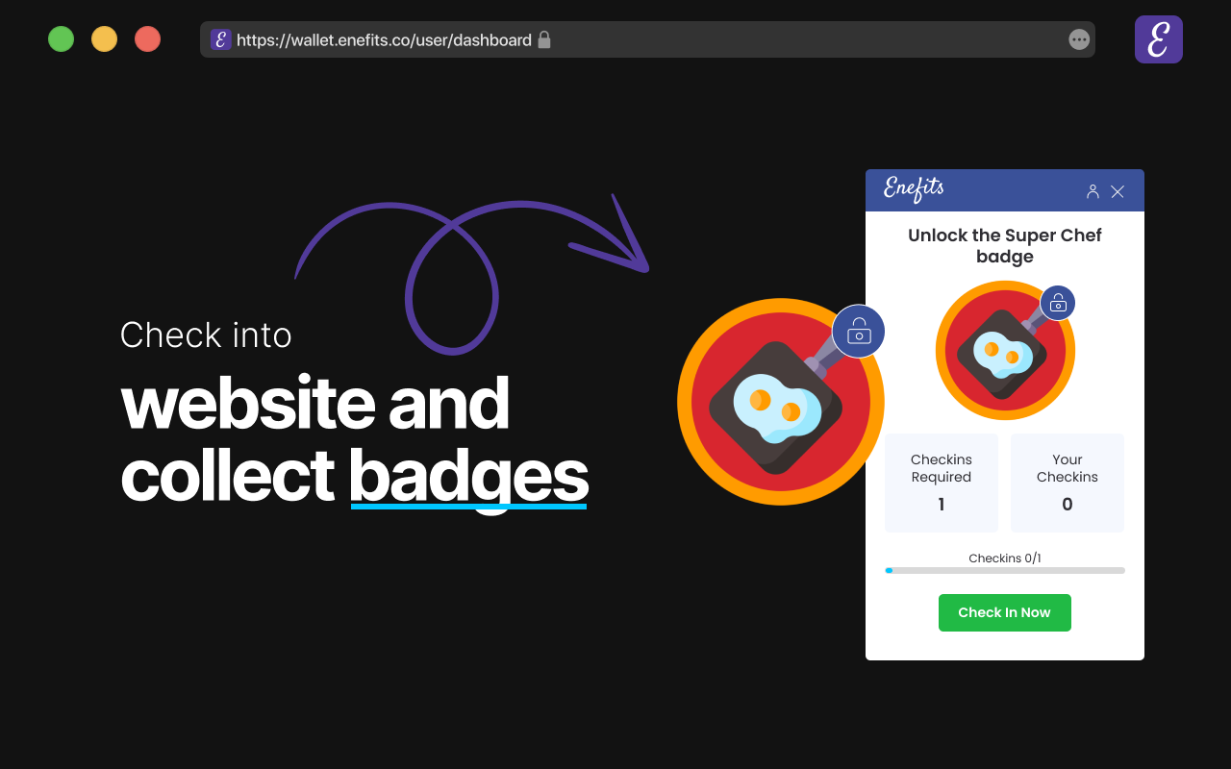This screenshot has width=1231, height=769.
Task: Open the user profile icon in Enefits popup
Action: point(1093,191)
